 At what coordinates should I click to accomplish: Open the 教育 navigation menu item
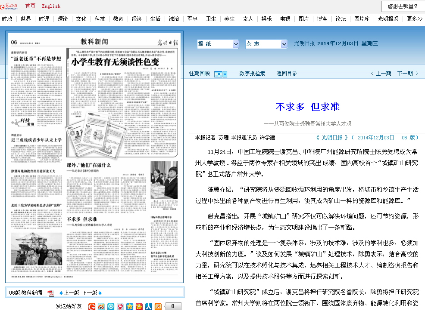click(118, 19)
